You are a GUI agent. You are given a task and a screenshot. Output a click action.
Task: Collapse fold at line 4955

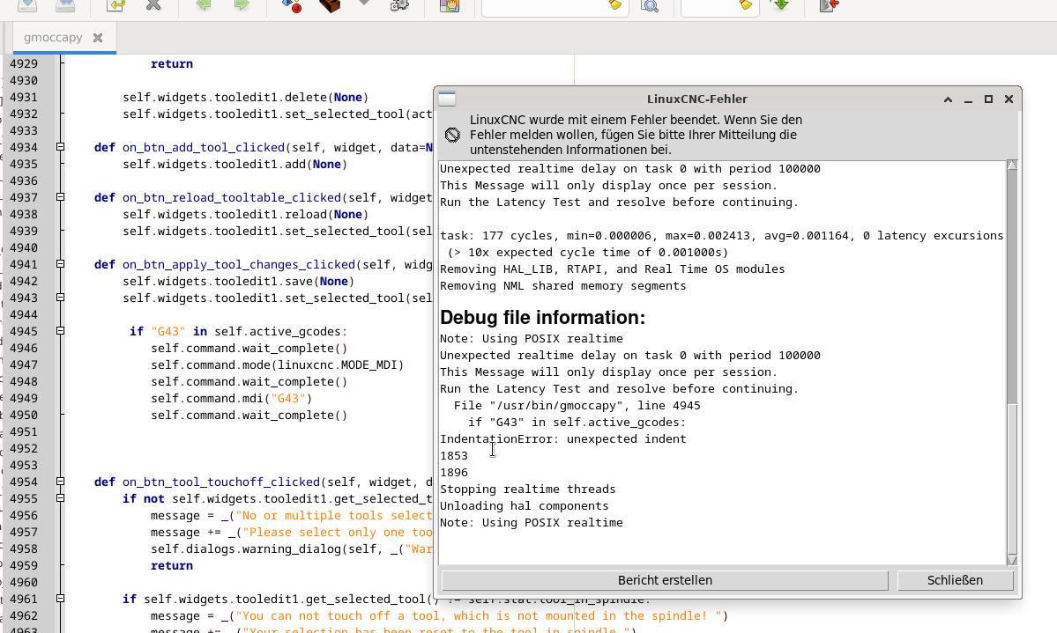click(60, 498)
